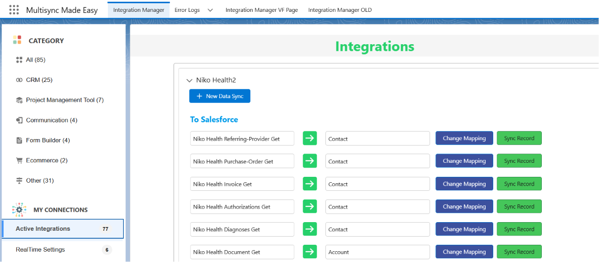Click the Ecommerce cart icon
The image size is (599, 262).
(19, 161)
